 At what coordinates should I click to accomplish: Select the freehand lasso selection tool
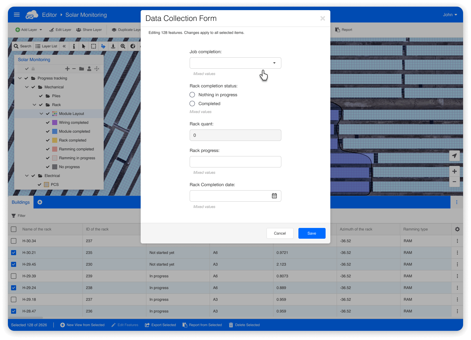[x=103, y=46]
